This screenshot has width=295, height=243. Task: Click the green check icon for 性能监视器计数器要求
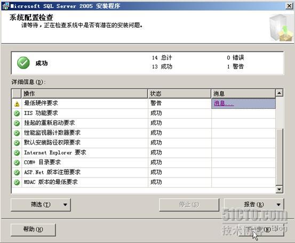pos(17,133)
